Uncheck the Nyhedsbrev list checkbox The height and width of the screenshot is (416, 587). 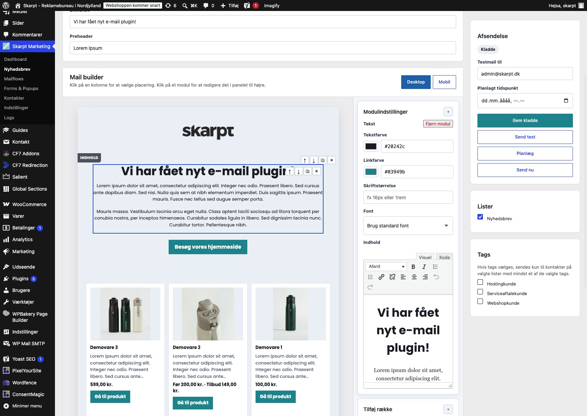click(480, 217)
